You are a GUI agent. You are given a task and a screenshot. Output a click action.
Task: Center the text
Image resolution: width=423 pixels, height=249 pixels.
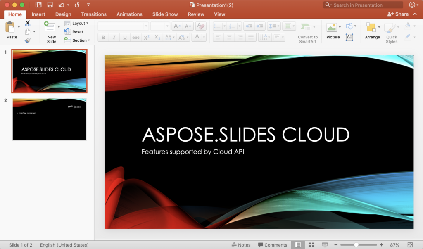pyautogui.click(x=229, y=37)
